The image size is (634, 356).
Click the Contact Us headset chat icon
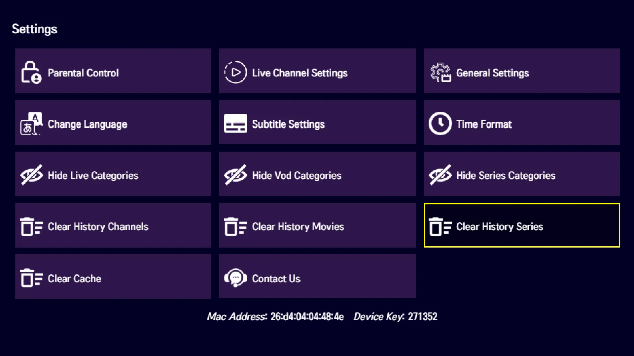(x=235, y=278)
